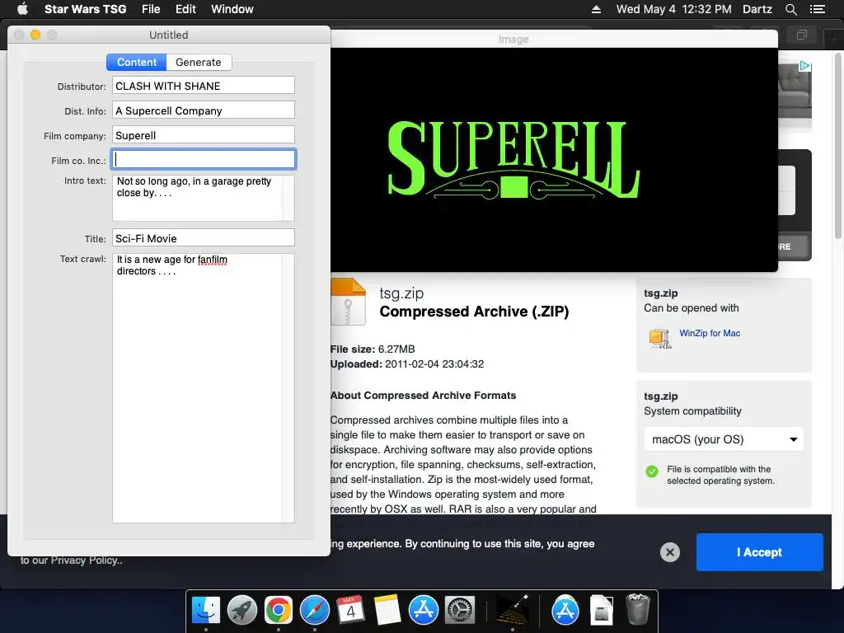Switch to the Generate tab

[x=198, y=62]
